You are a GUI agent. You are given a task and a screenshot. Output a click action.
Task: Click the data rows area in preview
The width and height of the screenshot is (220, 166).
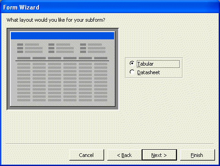click(x=62, y=82)
